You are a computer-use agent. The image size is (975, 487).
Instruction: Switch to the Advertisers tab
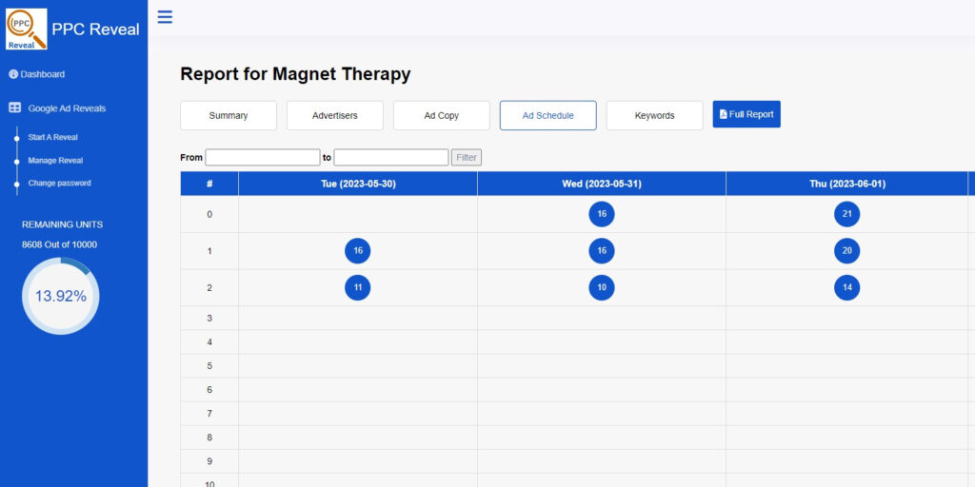click(x=335, y=115)
